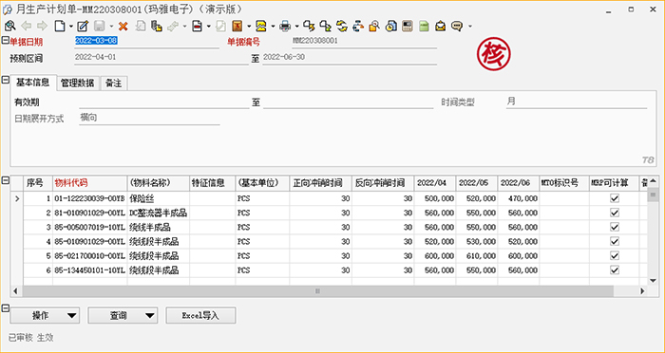Switch to the 备注 tab

click(x=114, y=84)
